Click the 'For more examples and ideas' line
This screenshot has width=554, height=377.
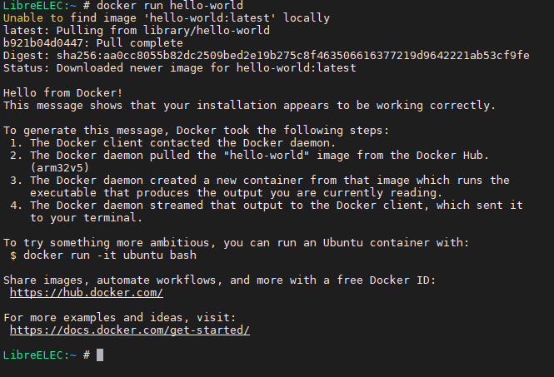click(x=119, y=317)
